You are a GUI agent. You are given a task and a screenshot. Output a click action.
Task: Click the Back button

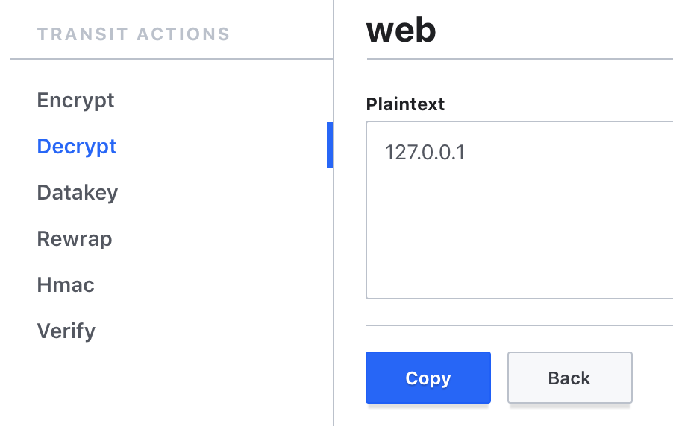click(569, 378)
